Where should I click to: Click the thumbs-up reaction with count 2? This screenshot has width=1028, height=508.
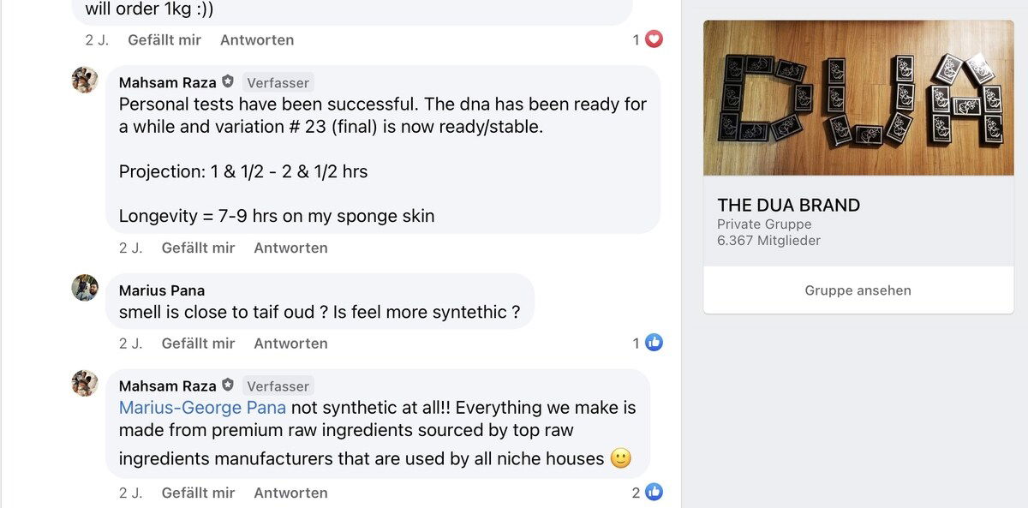[x=654, y=492]
